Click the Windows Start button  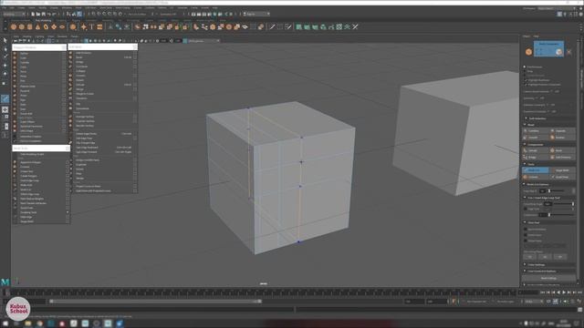5,323
